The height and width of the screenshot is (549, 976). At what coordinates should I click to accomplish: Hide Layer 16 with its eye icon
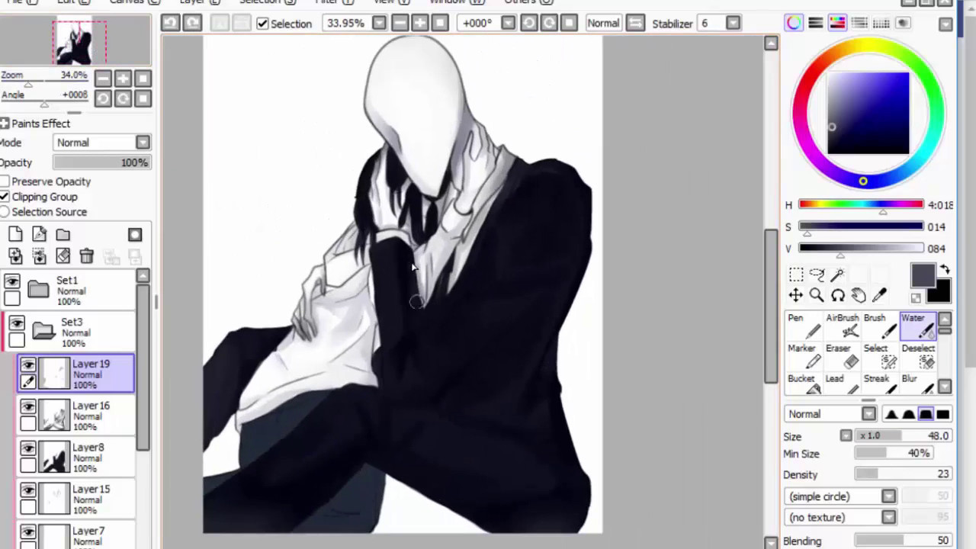[x=28, y=407]
